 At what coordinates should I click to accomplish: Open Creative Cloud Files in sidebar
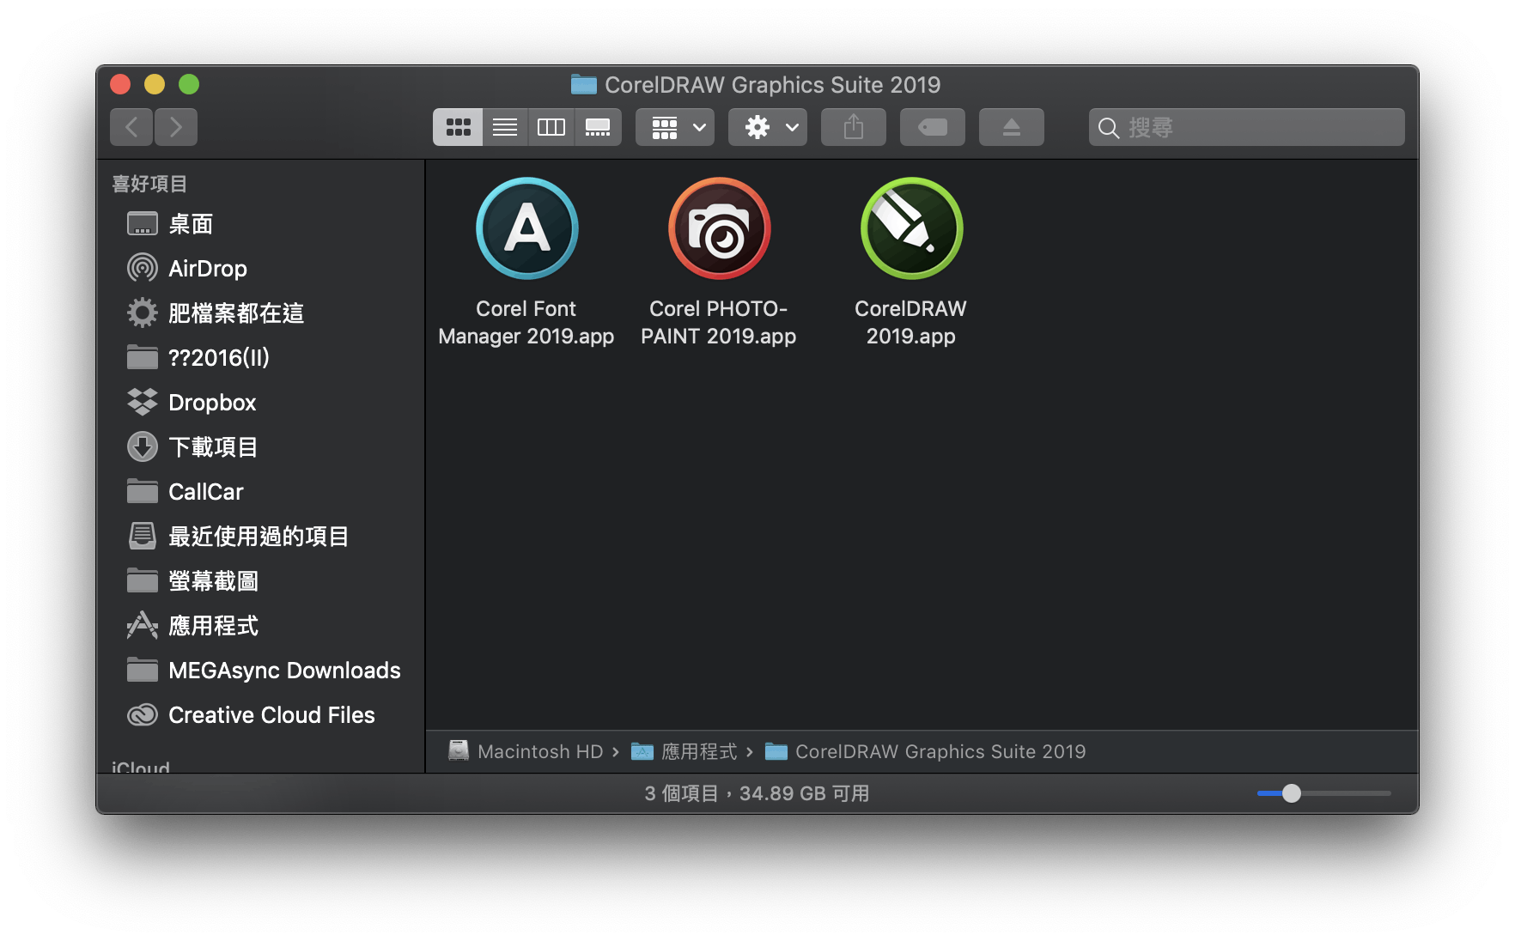coord(261,715)
